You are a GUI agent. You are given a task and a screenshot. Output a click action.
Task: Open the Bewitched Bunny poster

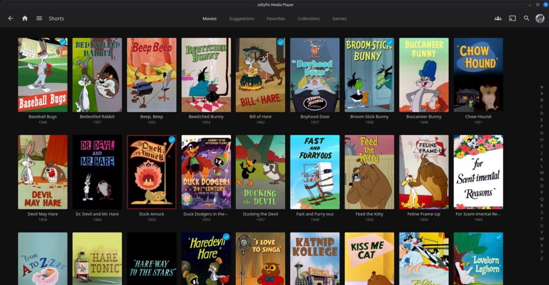click(206, 75)
